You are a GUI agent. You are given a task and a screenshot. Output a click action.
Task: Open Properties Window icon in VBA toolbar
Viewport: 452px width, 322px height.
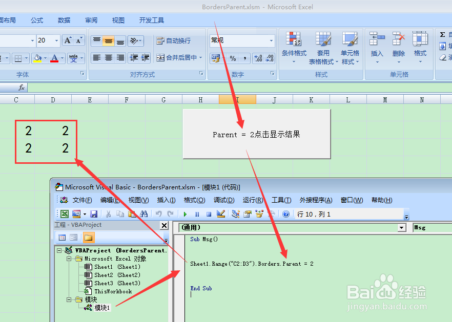(248, 214)
